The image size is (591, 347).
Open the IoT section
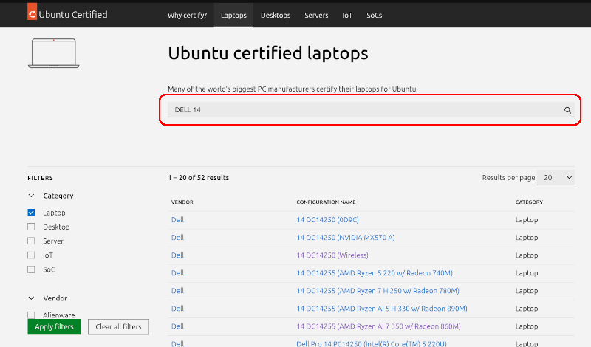347,15
